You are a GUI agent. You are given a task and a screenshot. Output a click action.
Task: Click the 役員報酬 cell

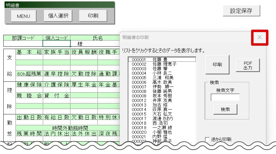coord(84,52)
